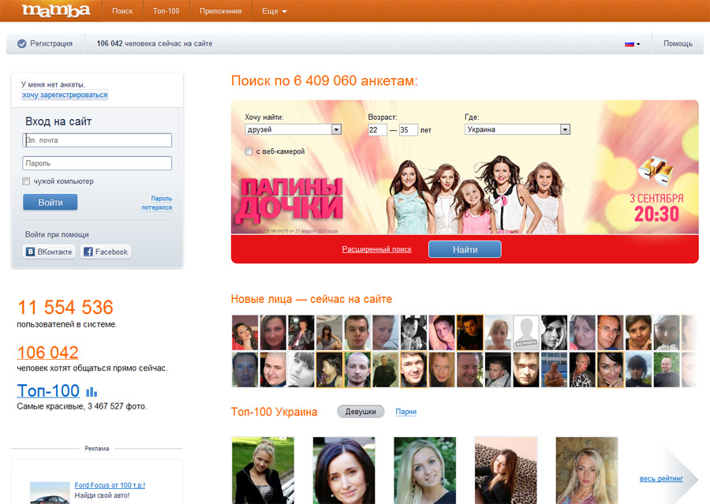Go to the Приложения menu item
This screenshot has height=504, width=710.
[x=221, y=12]
